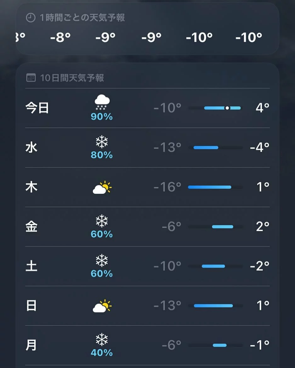The image size is (295, 368).
Task: Open the 10日間天気予報 header
Action: [72, 78]
